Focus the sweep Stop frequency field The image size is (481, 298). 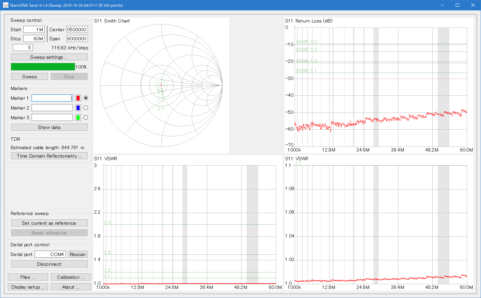coord(34,39)
